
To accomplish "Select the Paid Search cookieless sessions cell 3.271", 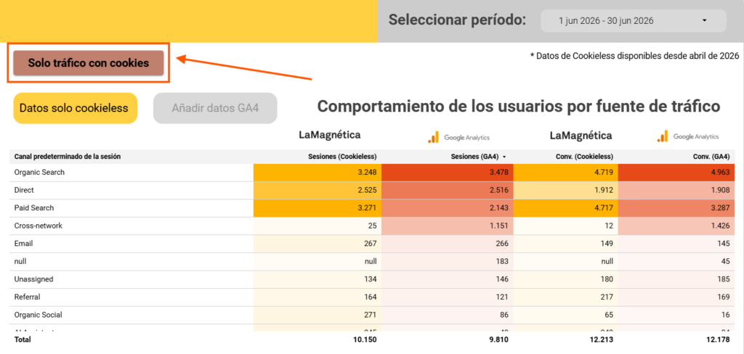I will pyautogui.click(x=318, y=208).
